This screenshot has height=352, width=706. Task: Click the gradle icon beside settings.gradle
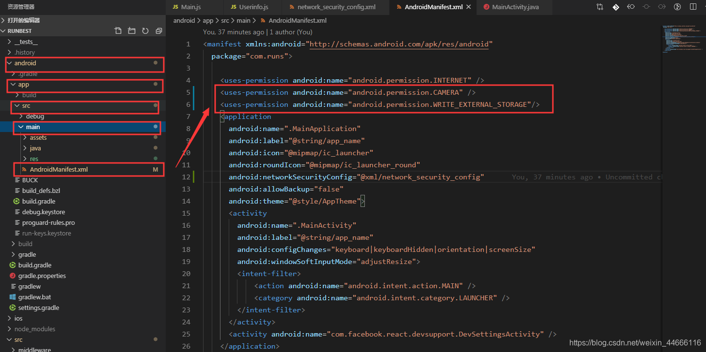pyautogui.click(x=13, y=308)
